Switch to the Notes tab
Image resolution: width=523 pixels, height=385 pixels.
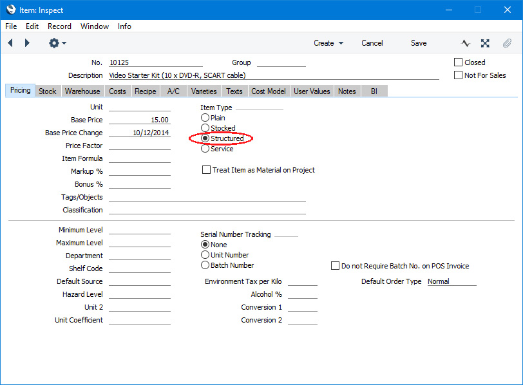point(347,91)
